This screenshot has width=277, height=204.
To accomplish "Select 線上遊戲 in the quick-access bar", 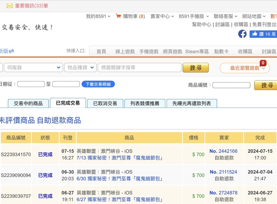I will [125, 51].
